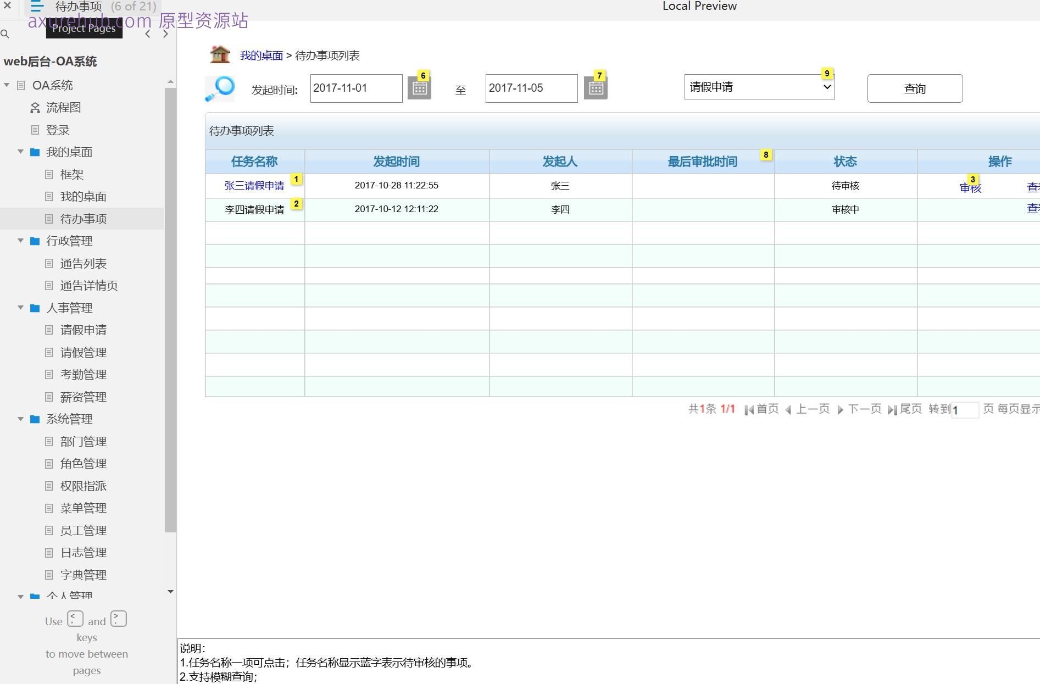
Task: Open the 通告列表 page
Action: [x=83, y=264]
